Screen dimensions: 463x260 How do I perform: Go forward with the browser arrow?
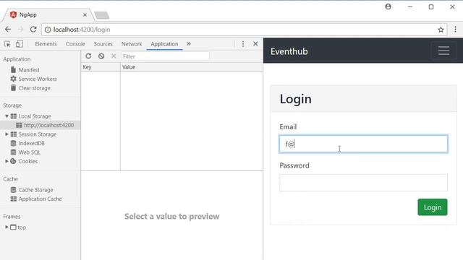tap(20, 30)
